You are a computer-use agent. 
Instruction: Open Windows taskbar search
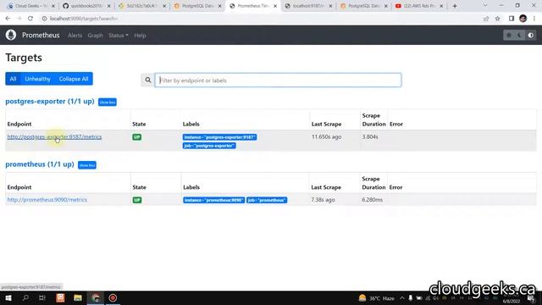click(25, 297)
